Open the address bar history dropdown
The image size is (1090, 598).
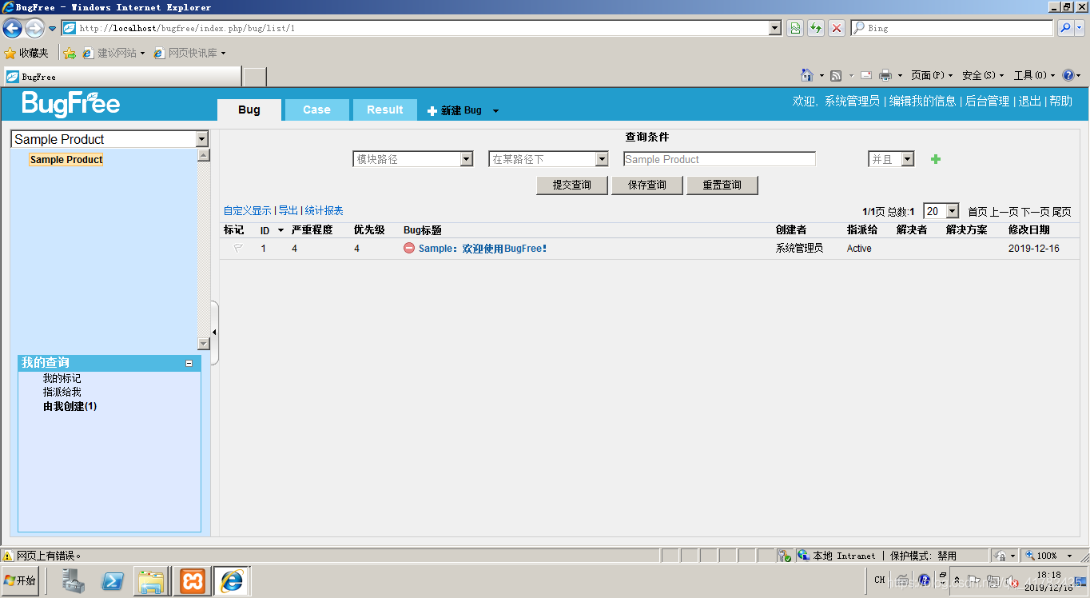775,28
